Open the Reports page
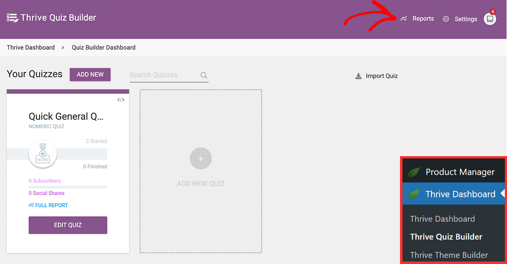The image size is (507, 264). tap(423, 19)
